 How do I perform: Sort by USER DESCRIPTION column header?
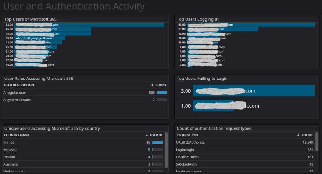pyautogui.click(x=19, y=85)
